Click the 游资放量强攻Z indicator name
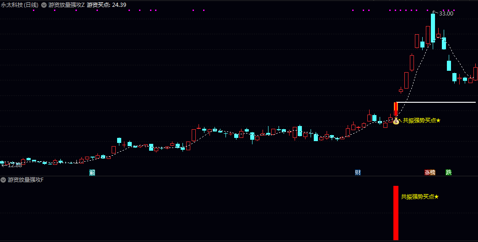478x242 pixels. 66,5
